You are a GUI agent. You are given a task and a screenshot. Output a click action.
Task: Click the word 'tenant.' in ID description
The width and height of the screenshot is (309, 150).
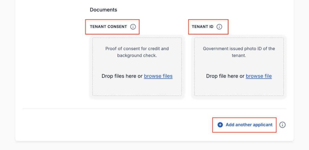pos(239,55)
